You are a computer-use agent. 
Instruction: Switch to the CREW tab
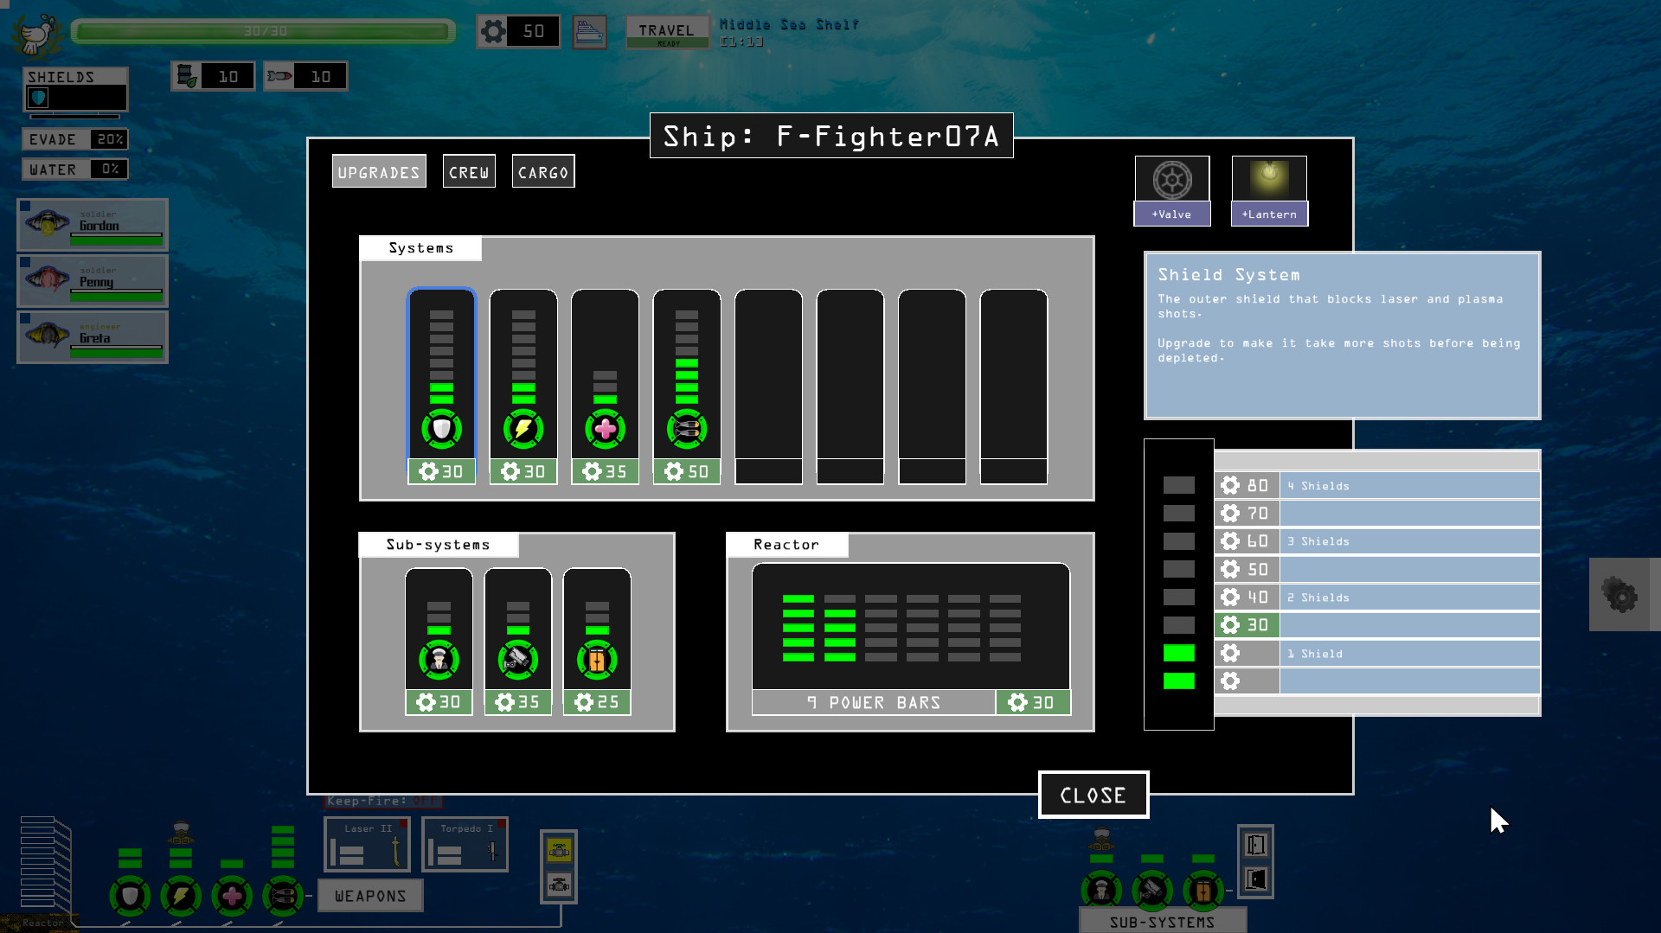pyautogui.click(x=468, y=171)
